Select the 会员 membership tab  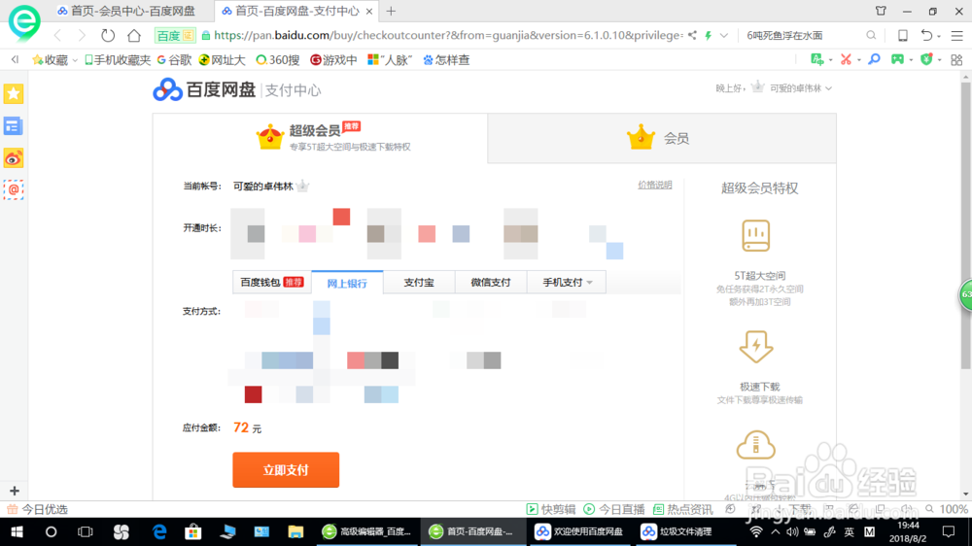[x=661, y=138]
